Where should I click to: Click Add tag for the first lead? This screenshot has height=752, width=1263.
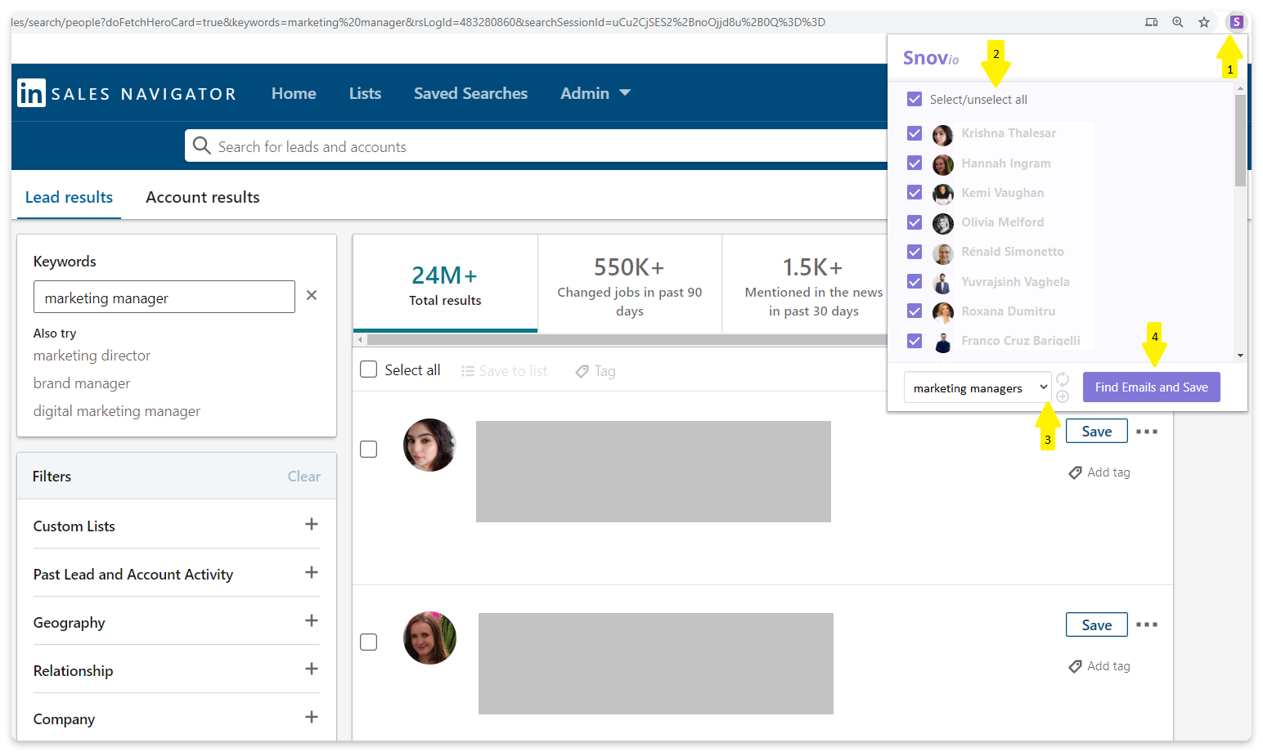[x=1099, y=472]
